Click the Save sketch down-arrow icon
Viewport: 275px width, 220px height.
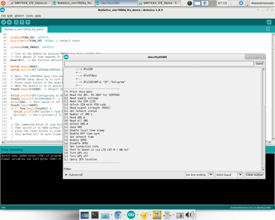pos(28,22)
